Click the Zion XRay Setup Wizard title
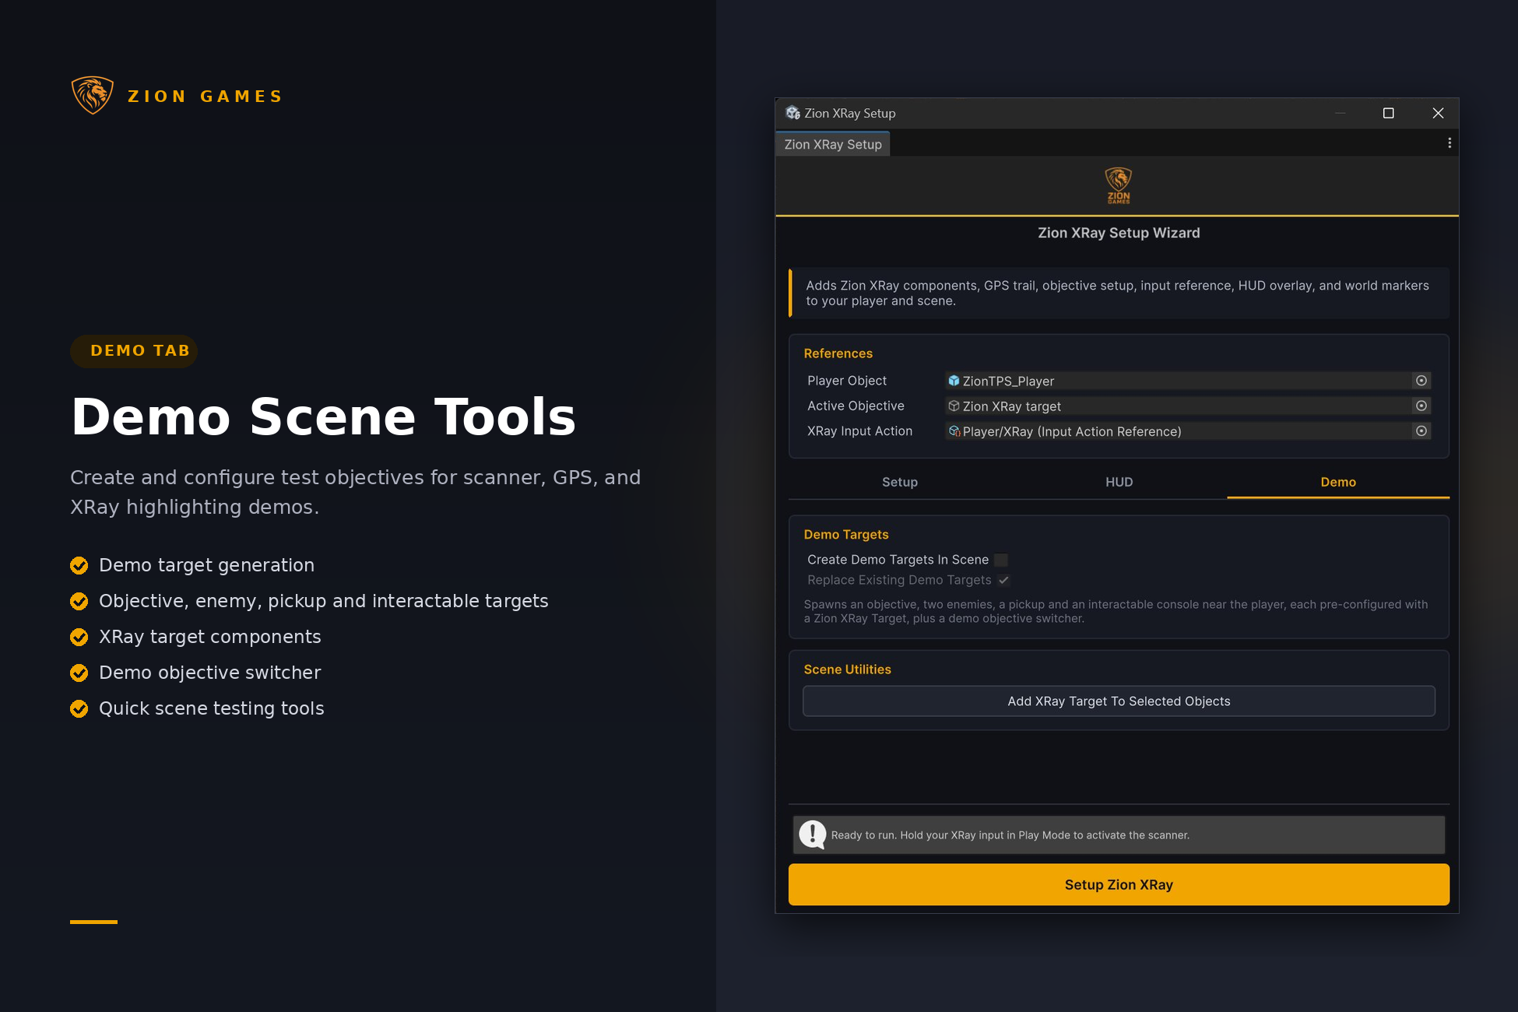 pos(1119,233)
